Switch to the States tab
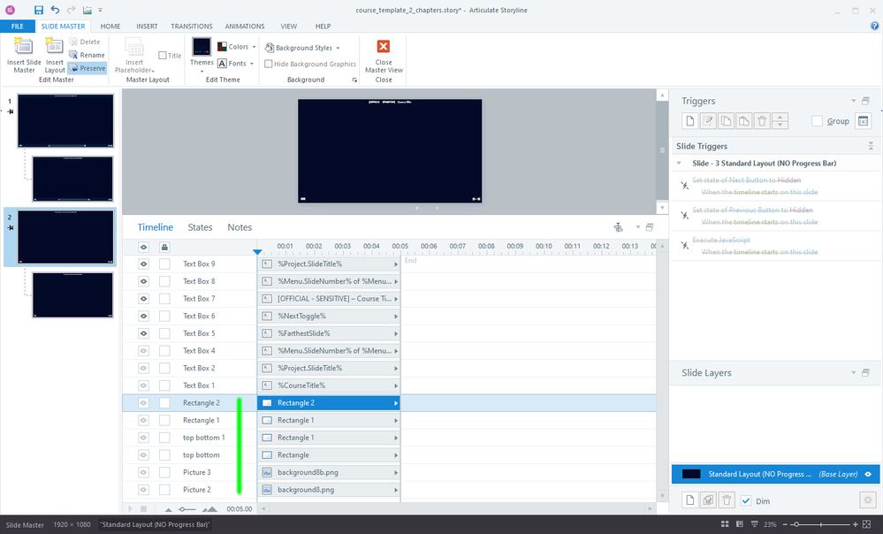Screen dimensions: 883x534 tap(200, 227)
